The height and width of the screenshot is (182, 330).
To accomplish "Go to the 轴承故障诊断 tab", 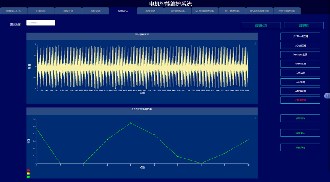I will 177,11.
